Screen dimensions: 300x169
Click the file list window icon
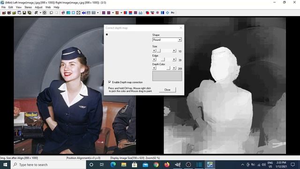point(19,13)
